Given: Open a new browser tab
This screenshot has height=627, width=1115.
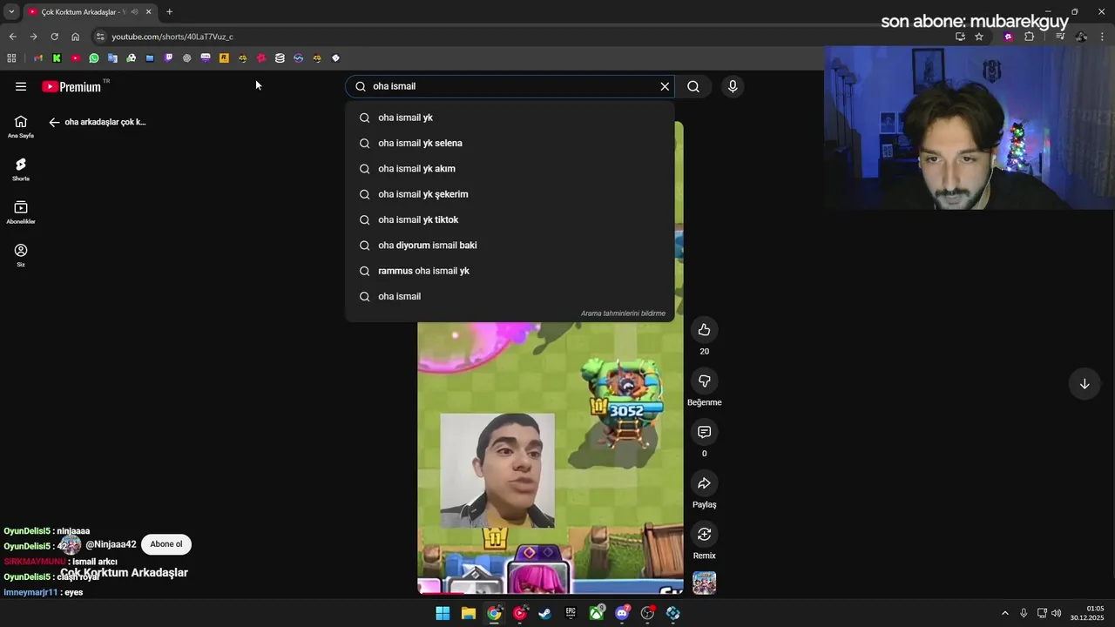Looking at the screenshot, I should (169, 12).
